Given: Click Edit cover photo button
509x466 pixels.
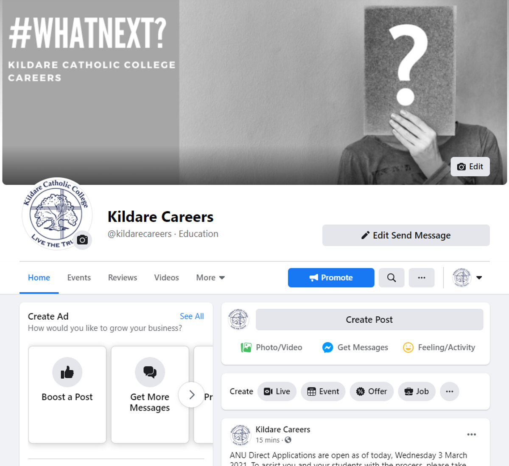Looking at the screenshot, I should point(470,167).
